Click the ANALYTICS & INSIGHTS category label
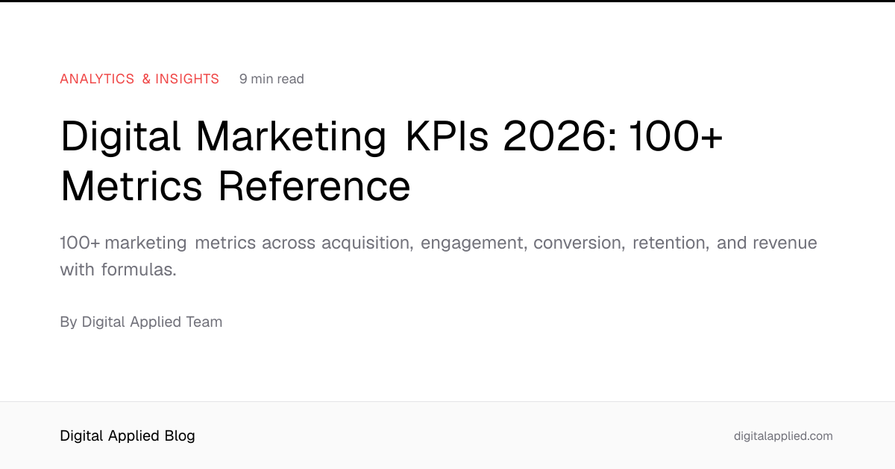Image resolution: width=895 pixels, height=469 pixels. pos(139,79)
